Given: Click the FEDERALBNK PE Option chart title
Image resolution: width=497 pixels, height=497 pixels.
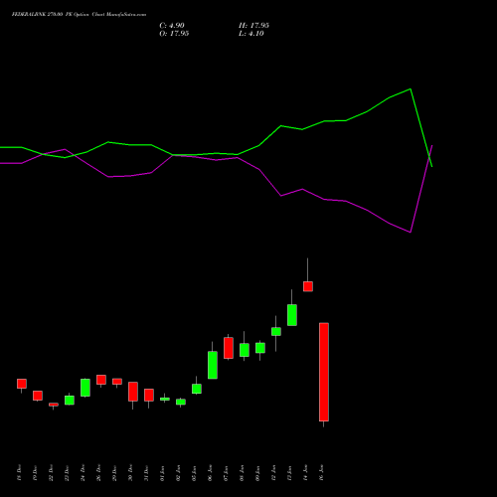Looking at the screenshot, I should point(79,14).
